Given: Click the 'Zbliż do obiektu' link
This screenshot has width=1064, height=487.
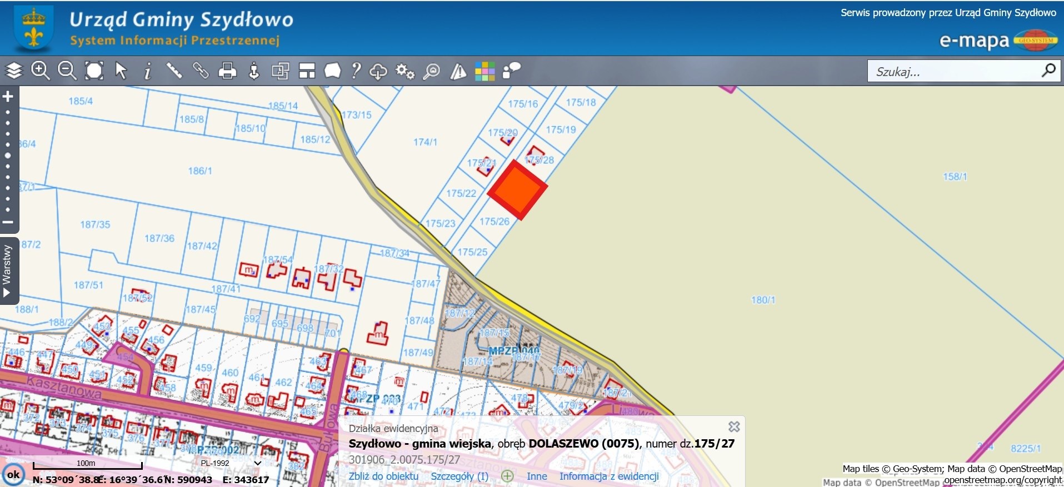Looking at the screenshot, I should click(x=383, y=476).
